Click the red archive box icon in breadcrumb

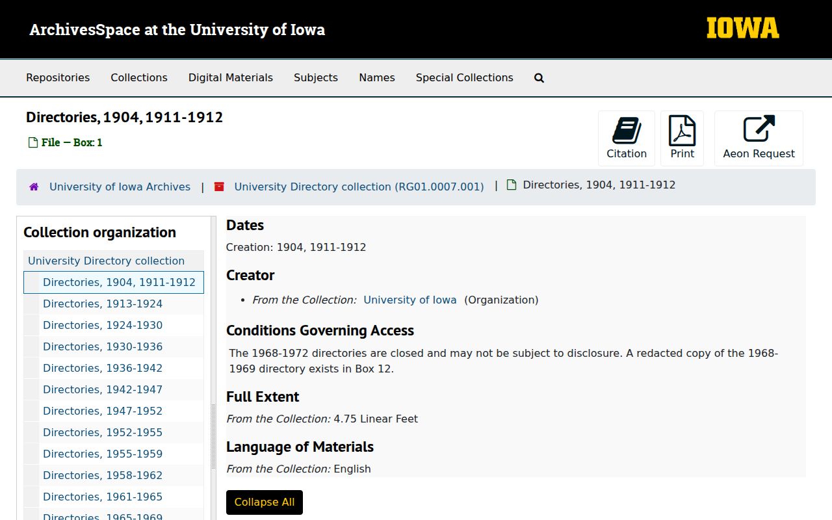click(219, 187)
